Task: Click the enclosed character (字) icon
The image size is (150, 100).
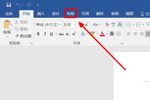Action: [x=118, y=34]
